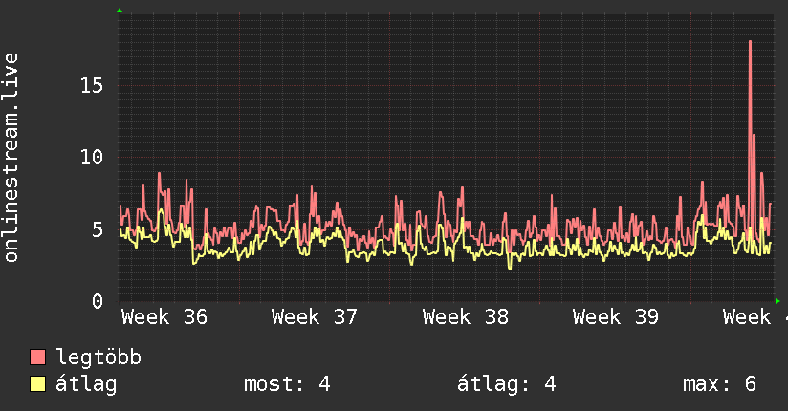
Task: Click the green arrow atop the y-axis
Action: click(120, 11)
